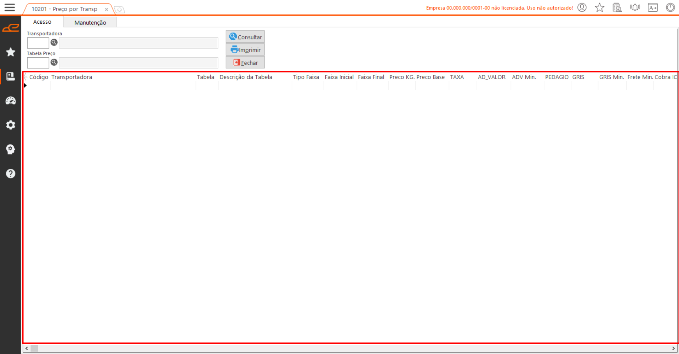
Task: Click the head-with-gear icon in sidebar
Action: pos(11,149)
